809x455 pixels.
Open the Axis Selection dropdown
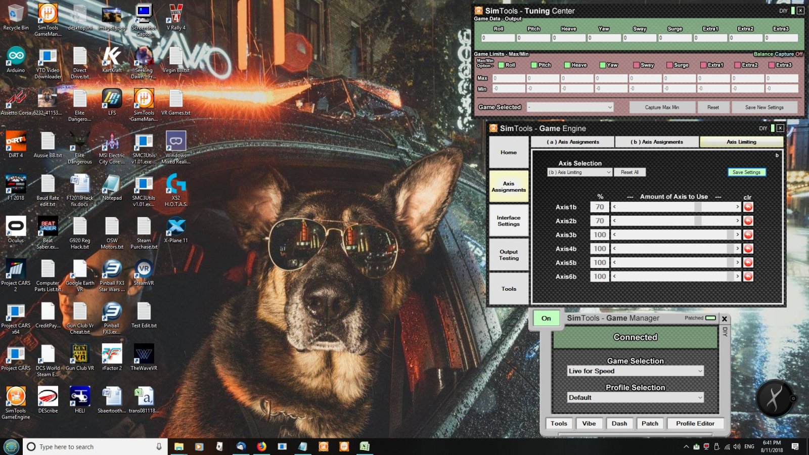click(x=580, y=172)
